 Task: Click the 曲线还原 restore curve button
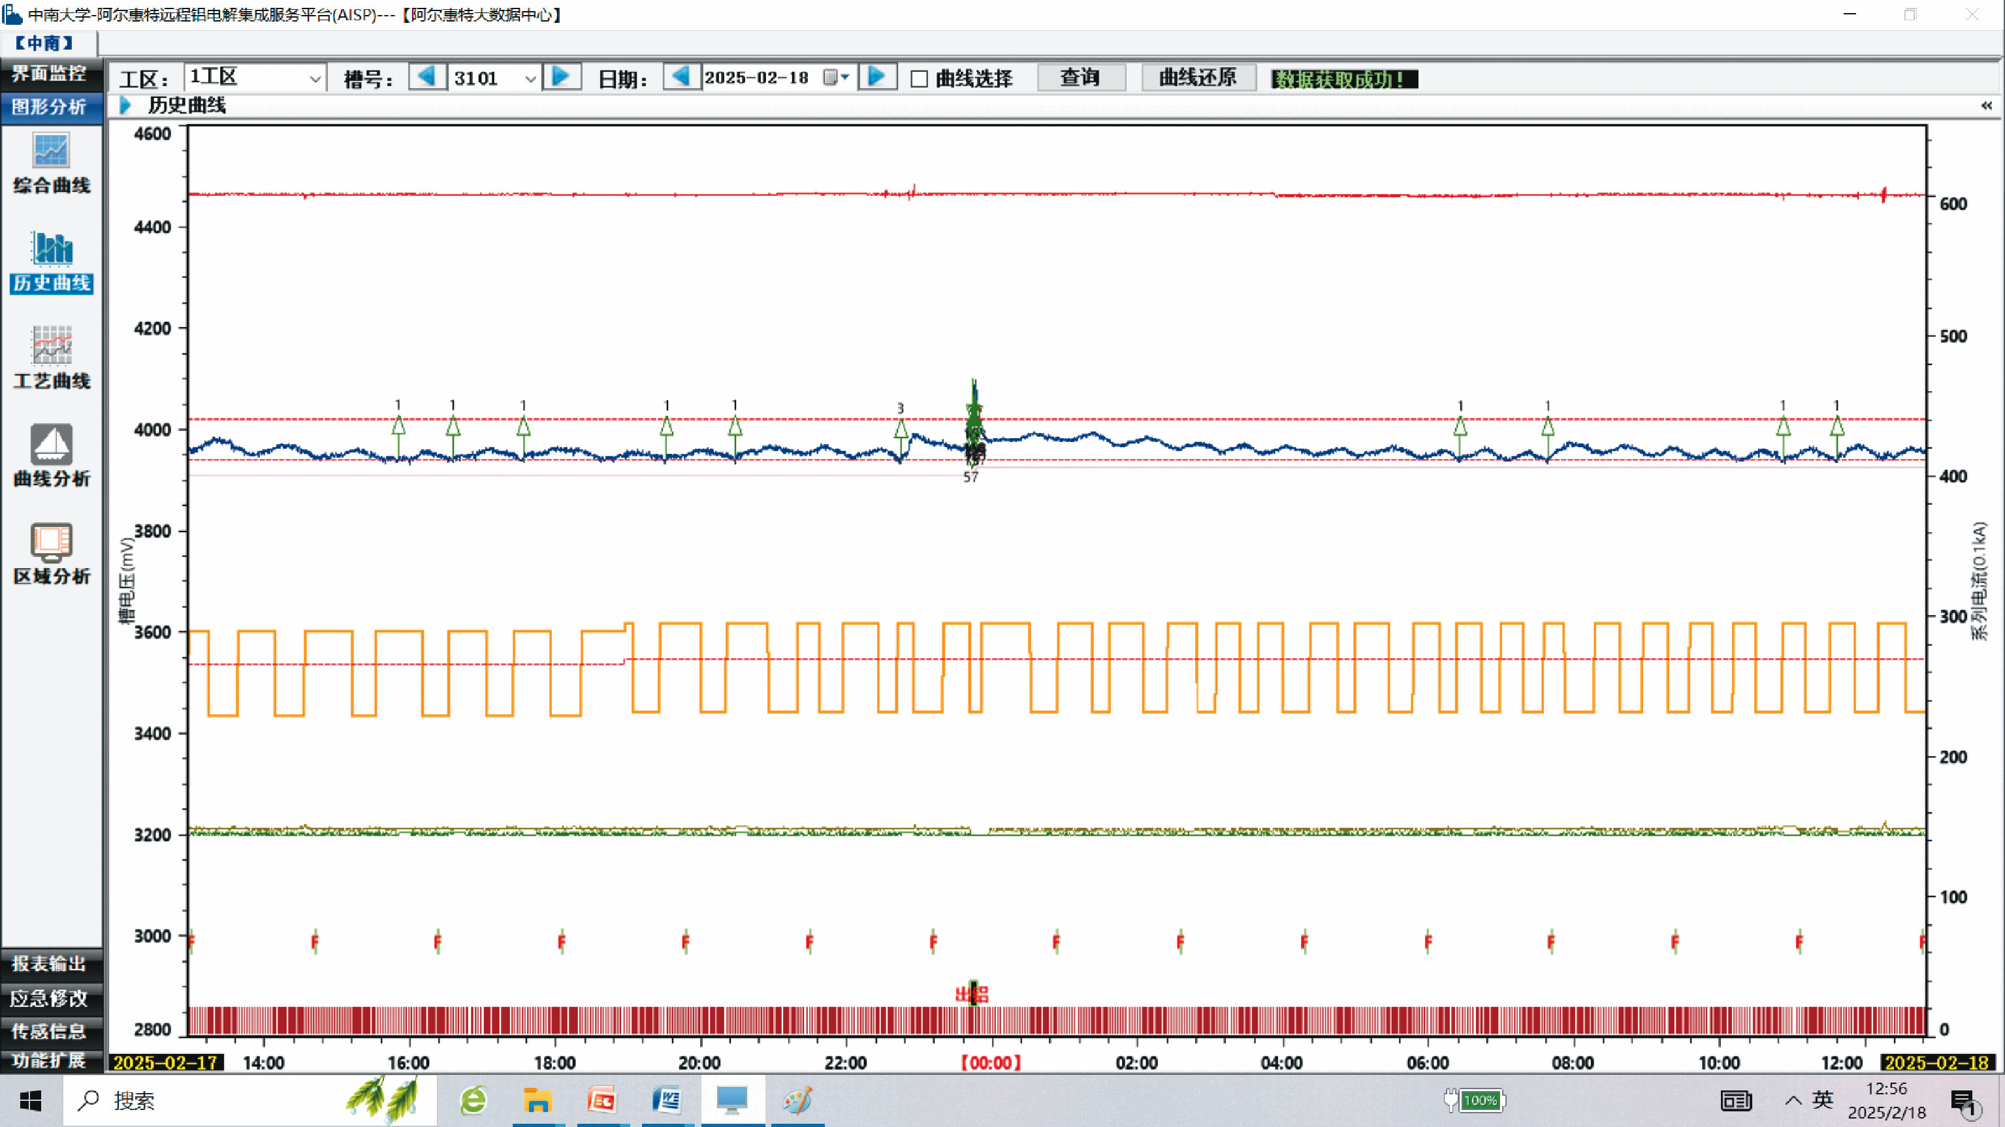[1198, 77]
